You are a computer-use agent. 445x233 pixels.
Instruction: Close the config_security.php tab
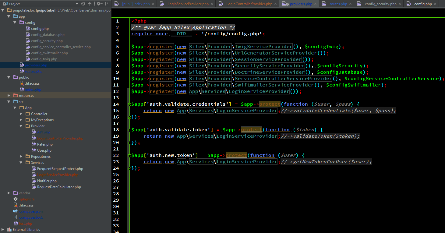click(400, 4)
